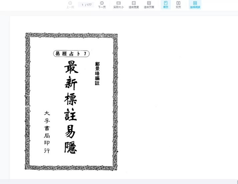Click the 易經占卜7 series badge
Screen dimensions: 238x184
[x=71, y=54]
